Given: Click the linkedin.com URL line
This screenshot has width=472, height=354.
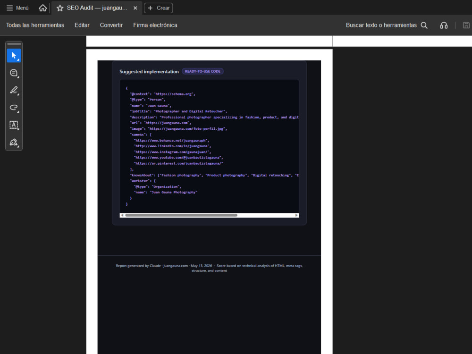Looking at the screenshot, I should 172,146.
